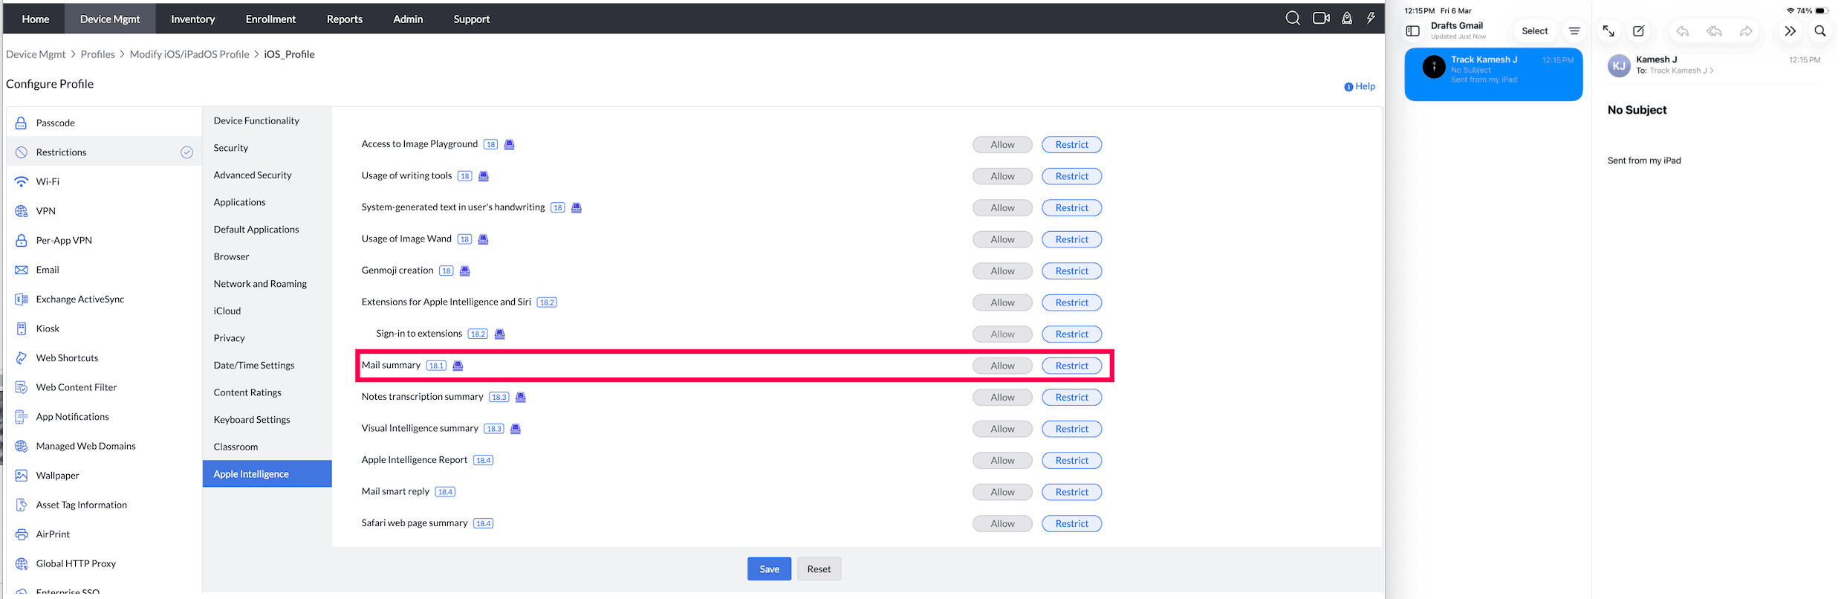Click the lightning bolt icon in header
The image size is (1844, 599).
(1371, 19)
